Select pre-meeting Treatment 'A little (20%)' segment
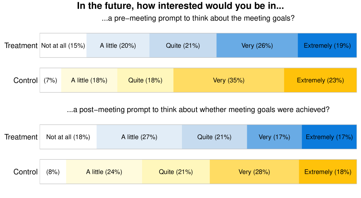The image size is (361, 198). click(118, 46)
